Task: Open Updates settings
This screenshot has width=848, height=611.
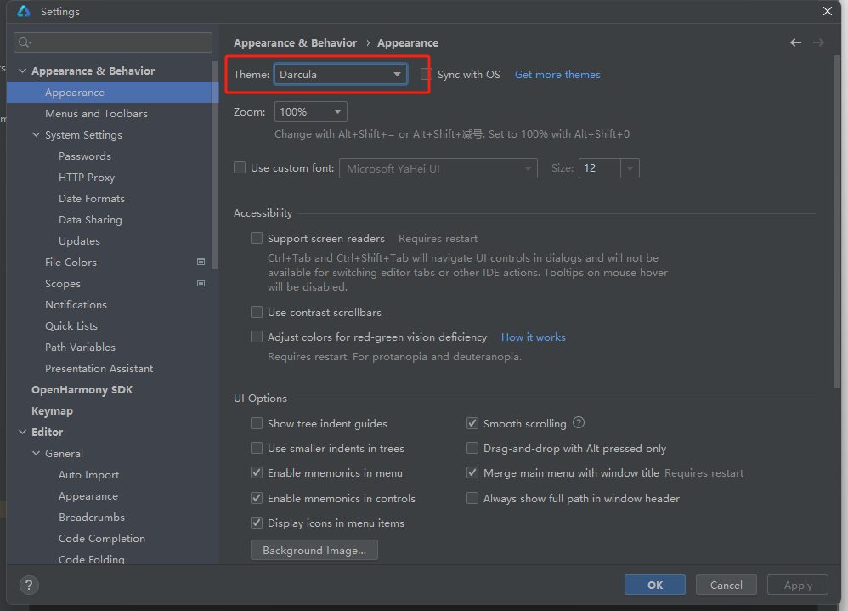Action: (80, 241)
